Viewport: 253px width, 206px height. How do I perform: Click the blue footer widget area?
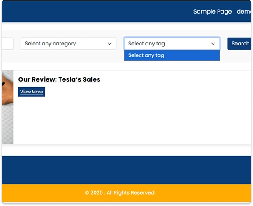tap(126, 170)
